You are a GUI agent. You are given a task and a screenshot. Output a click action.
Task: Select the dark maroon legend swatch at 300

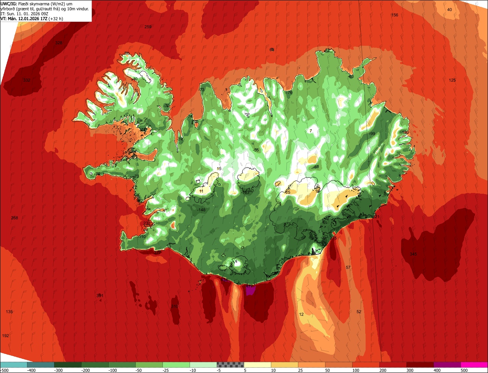tap(420, 365)
